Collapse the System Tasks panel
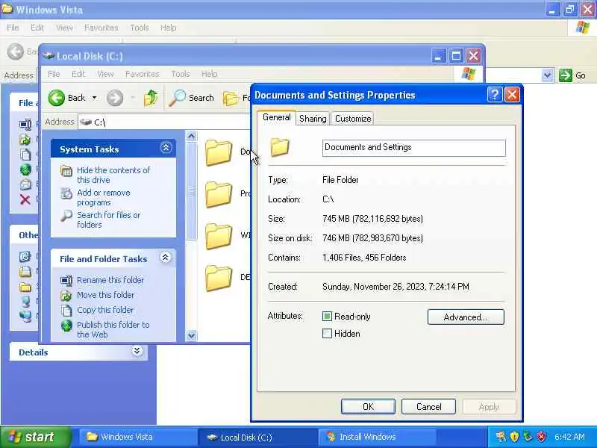The height and width of the screenshot is (448, 597). [x=166, y=148]
